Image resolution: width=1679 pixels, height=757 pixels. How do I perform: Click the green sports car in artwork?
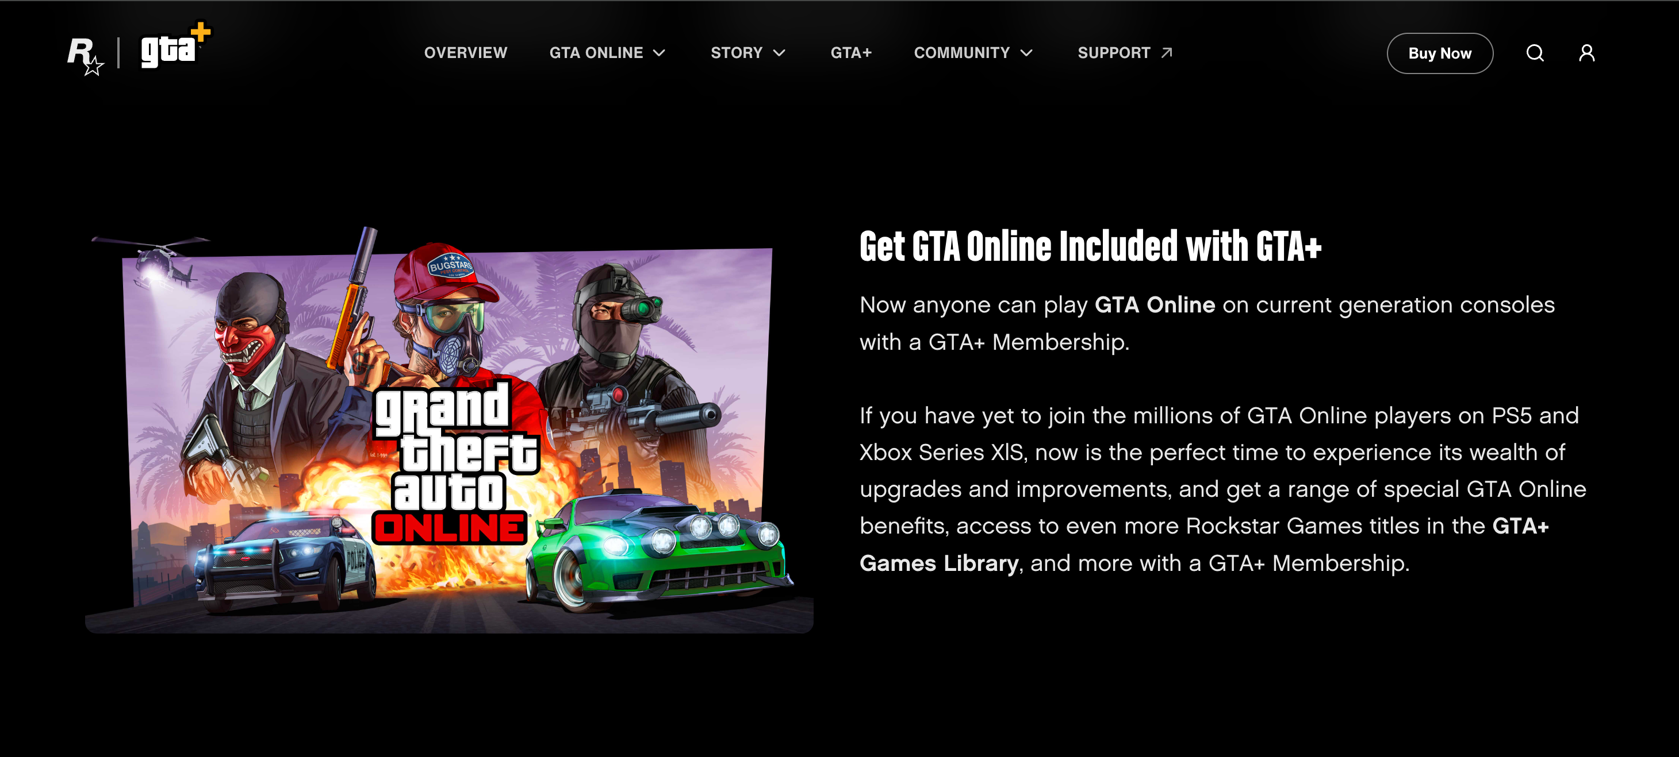pos(658,550)
